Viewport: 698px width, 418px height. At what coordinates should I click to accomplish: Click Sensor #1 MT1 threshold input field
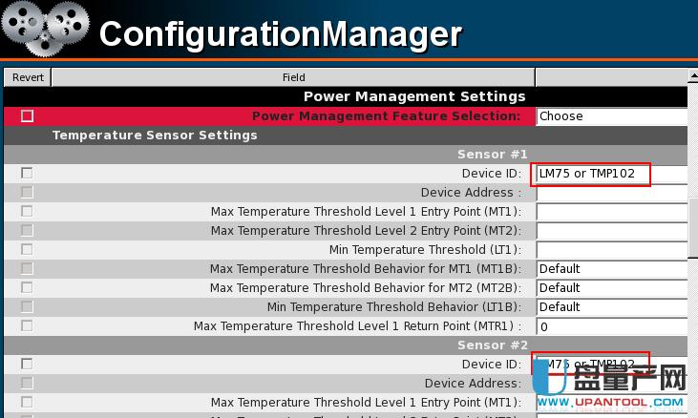[611, 212]
